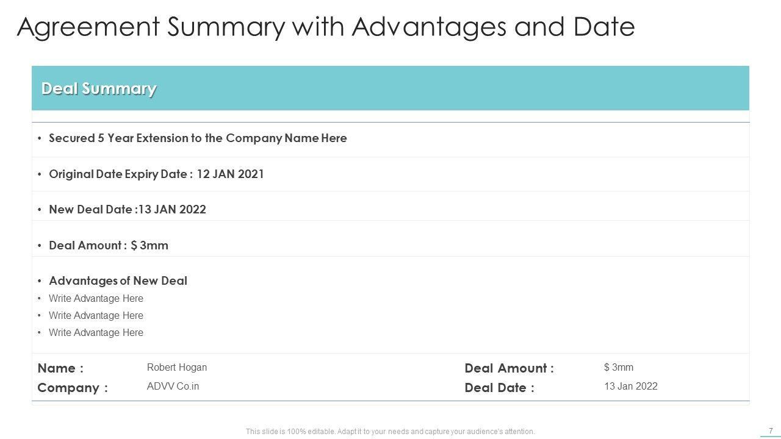Viewport: 781px width, 439px height.
Task: Select the third 'Write Advantage Here' placeholder
Action: 96,333
